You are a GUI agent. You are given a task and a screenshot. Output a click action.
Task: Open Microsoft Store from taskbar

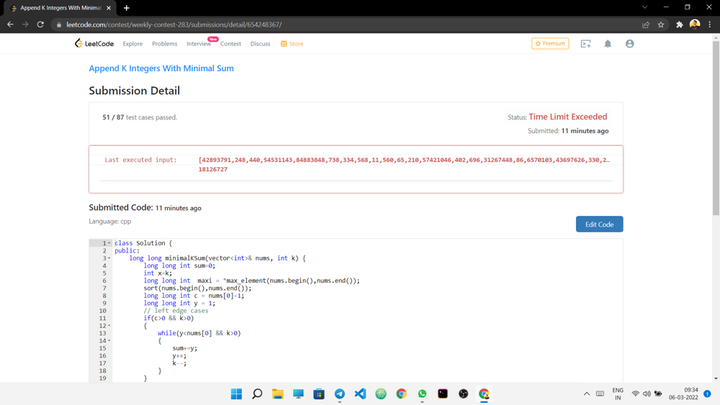(x=319, y=393)
